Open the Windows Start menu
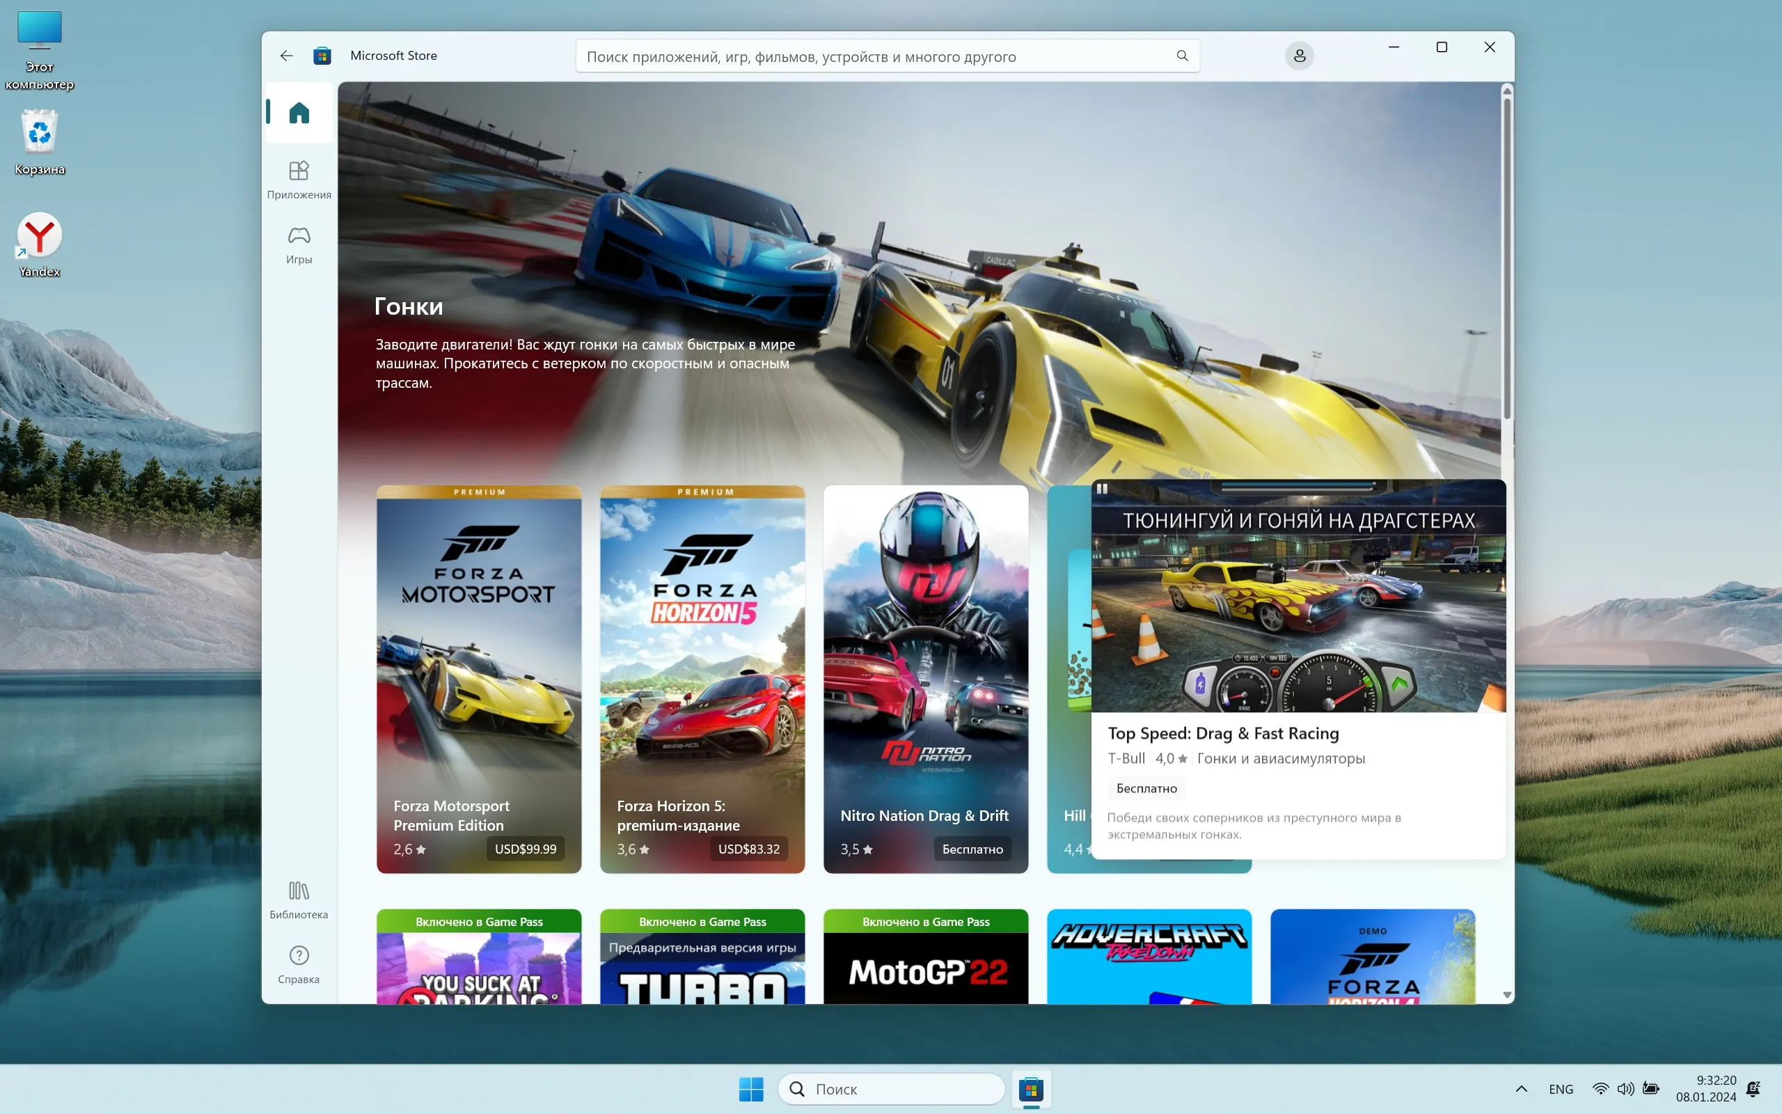 tap(750, 1089)
